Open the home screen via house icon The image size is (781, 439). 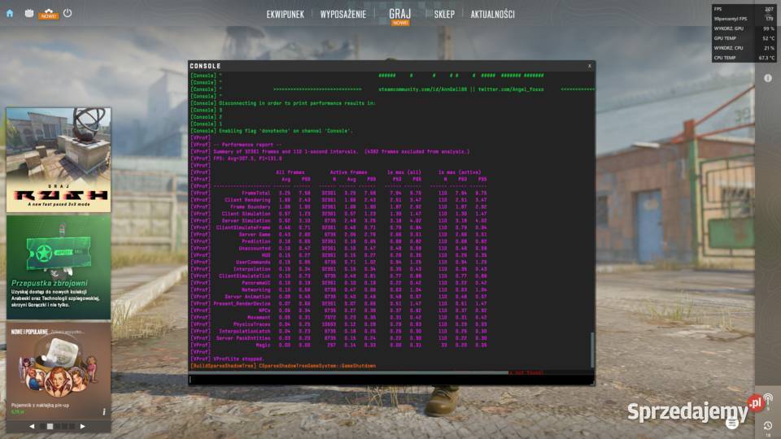[10, 14]
